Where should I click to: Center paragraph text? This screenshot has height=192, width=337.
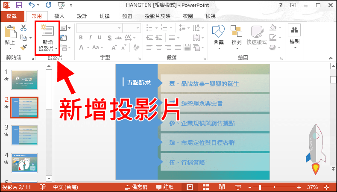click(159, 47)
